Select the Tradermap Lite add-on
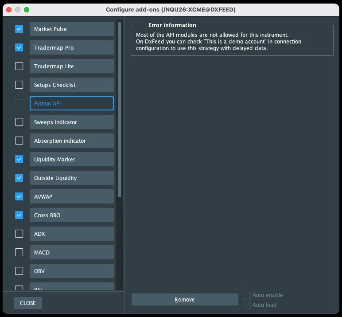The image size is (342, 317). pos(71,66)
